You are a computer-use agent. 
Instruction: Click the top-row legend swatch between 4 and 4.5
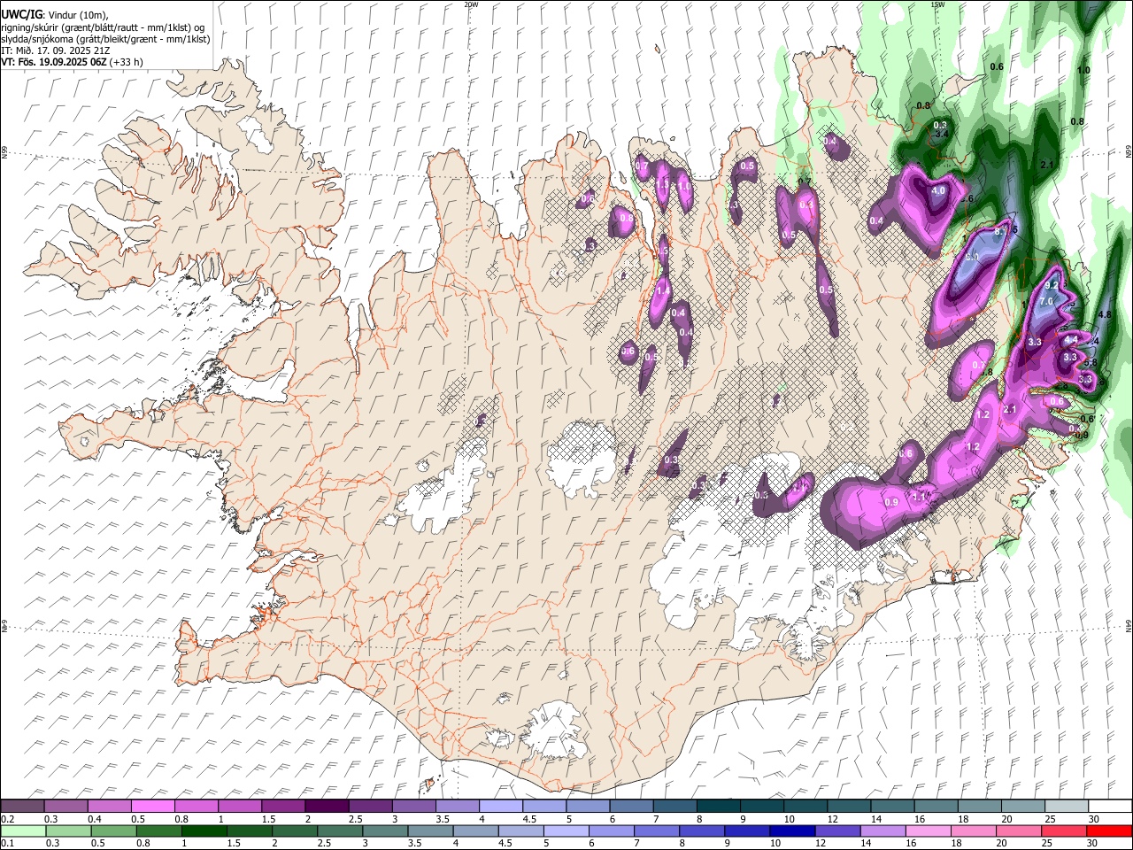pyautogui.click(x=501, y=807)
